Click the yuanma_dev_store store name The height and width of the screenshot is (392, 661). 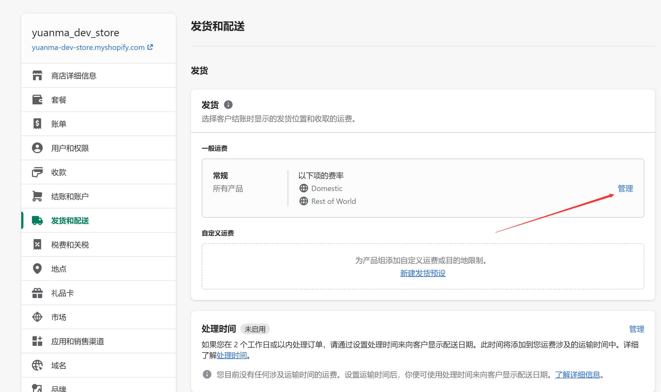(x=75, y=32)
